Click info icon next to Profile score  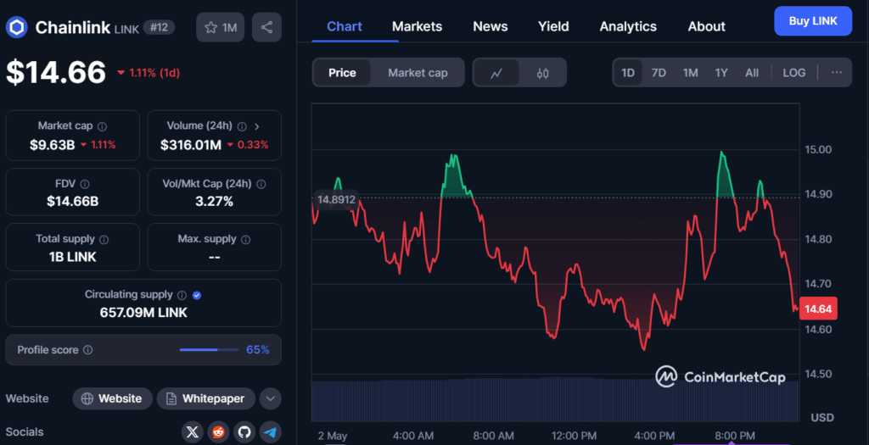pos(87,350)
